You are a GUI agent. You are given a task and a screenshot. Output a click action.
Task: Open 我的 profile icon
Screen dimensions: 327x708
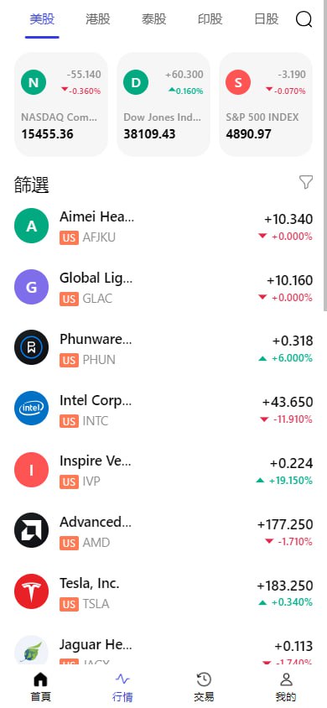point(286,679)
